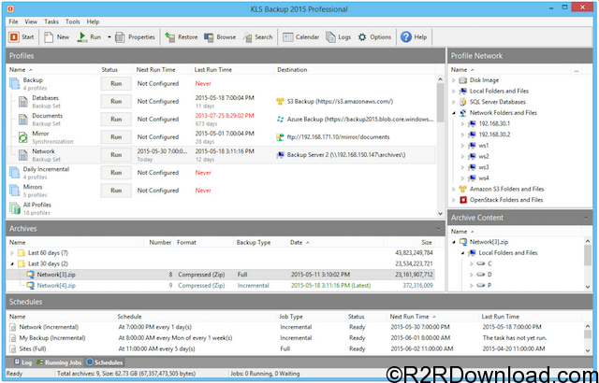Click the green Run toolbar icon
Viewport: 599px width, 383px height.
click(82, 37)
